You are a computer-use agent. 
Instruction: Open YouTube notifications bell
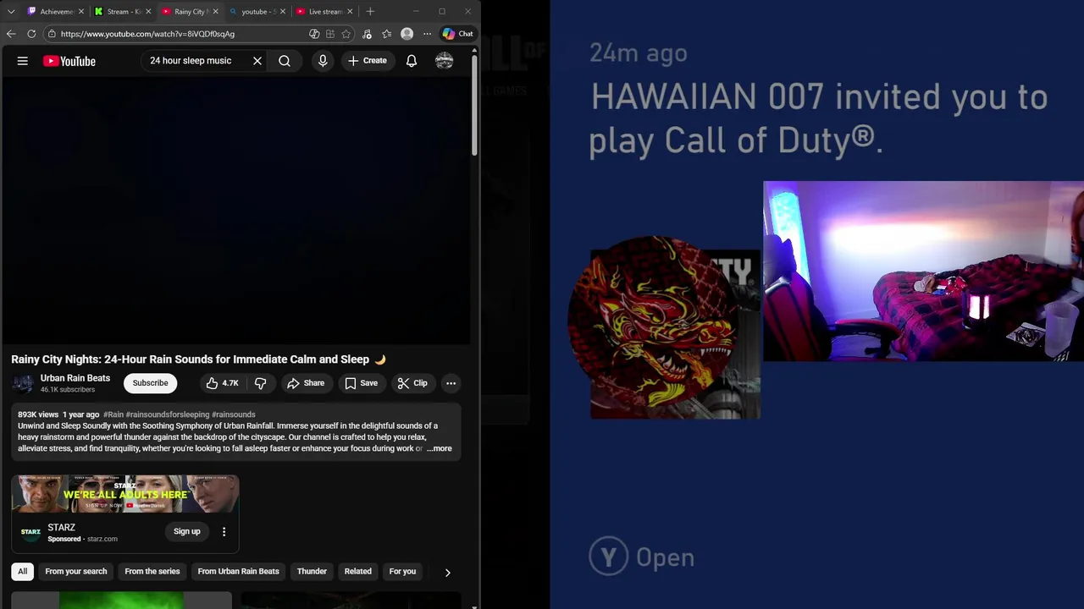412,61
